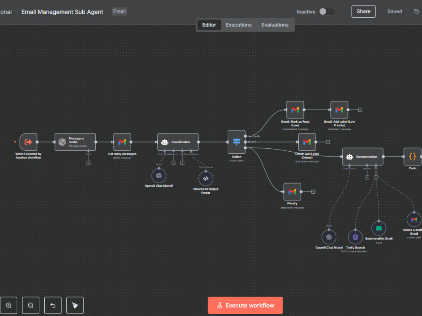Screen dimensions: 422x316
Task: Click the workflow name Email Management Sub Agent
Action: pyautogui.click(x=62, y=12)
